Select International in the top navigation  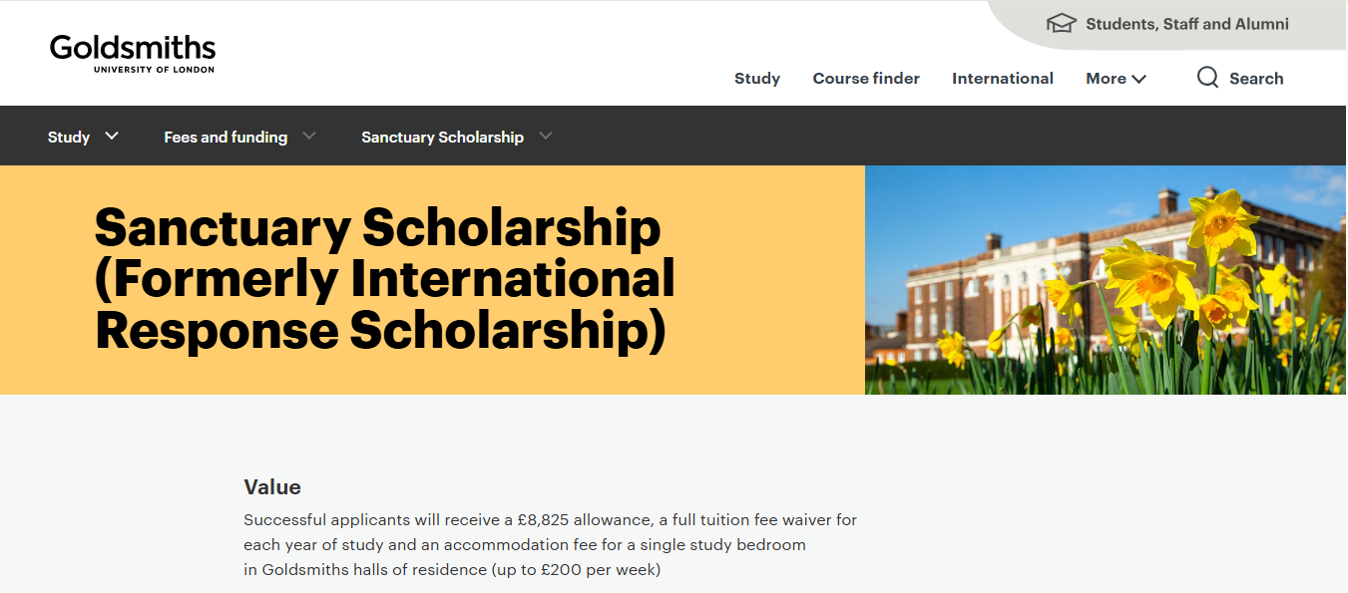tap(1002, 78)
